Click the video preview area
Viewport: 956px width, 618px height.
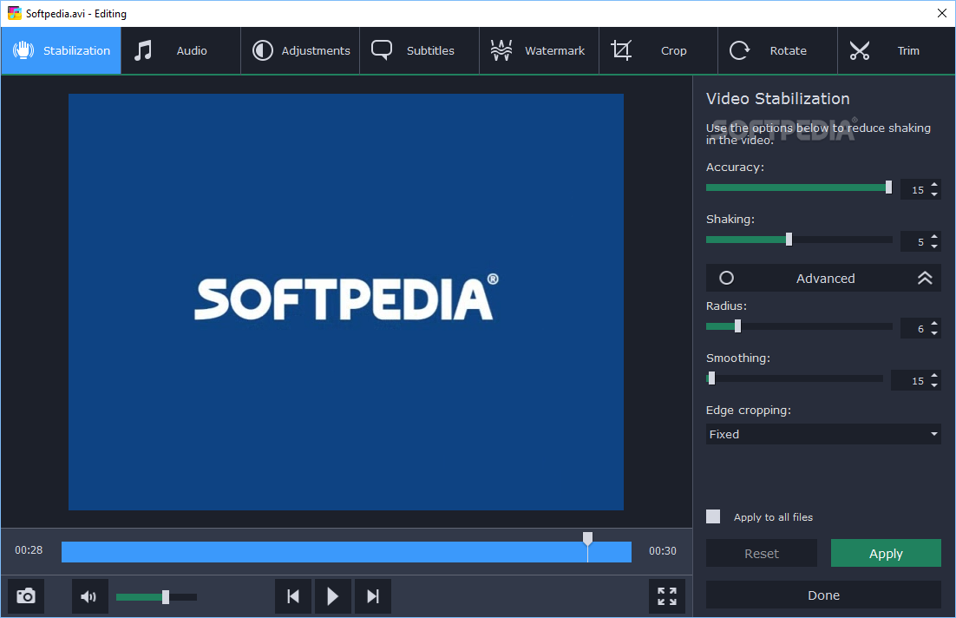coord(345,301)
